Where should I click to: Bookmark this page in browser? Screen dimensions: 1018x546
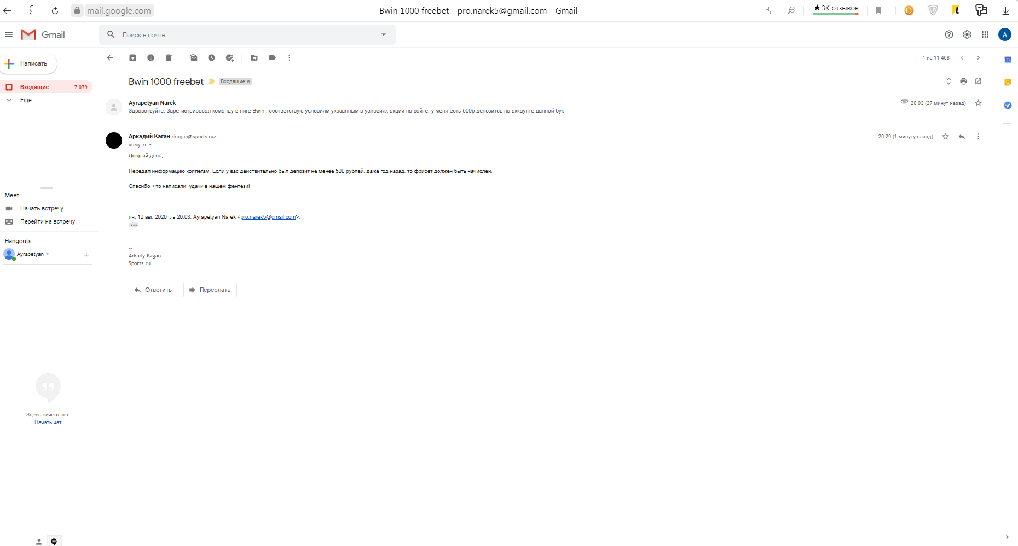pyautogui.click(x=878, y=10)
